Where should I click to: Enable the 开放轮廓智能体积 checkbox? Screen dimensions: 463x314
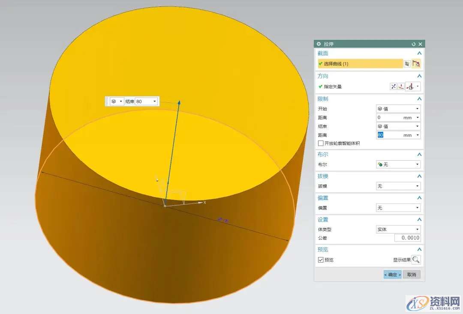tap(321, 143)
